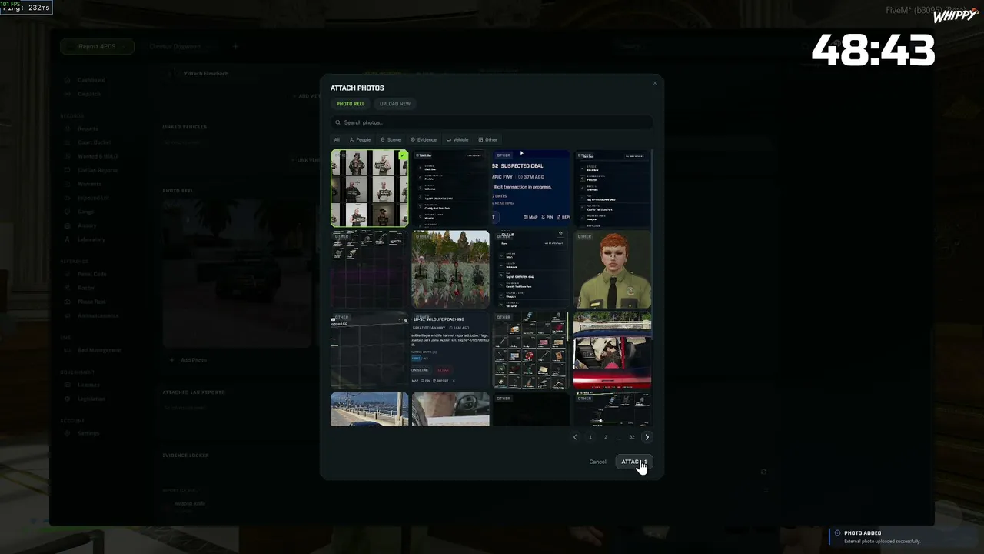Image resolution: width=984 pixels, height=554 pixels.
Task: Filter photos by Scene
Action: [x=391, y=139]
